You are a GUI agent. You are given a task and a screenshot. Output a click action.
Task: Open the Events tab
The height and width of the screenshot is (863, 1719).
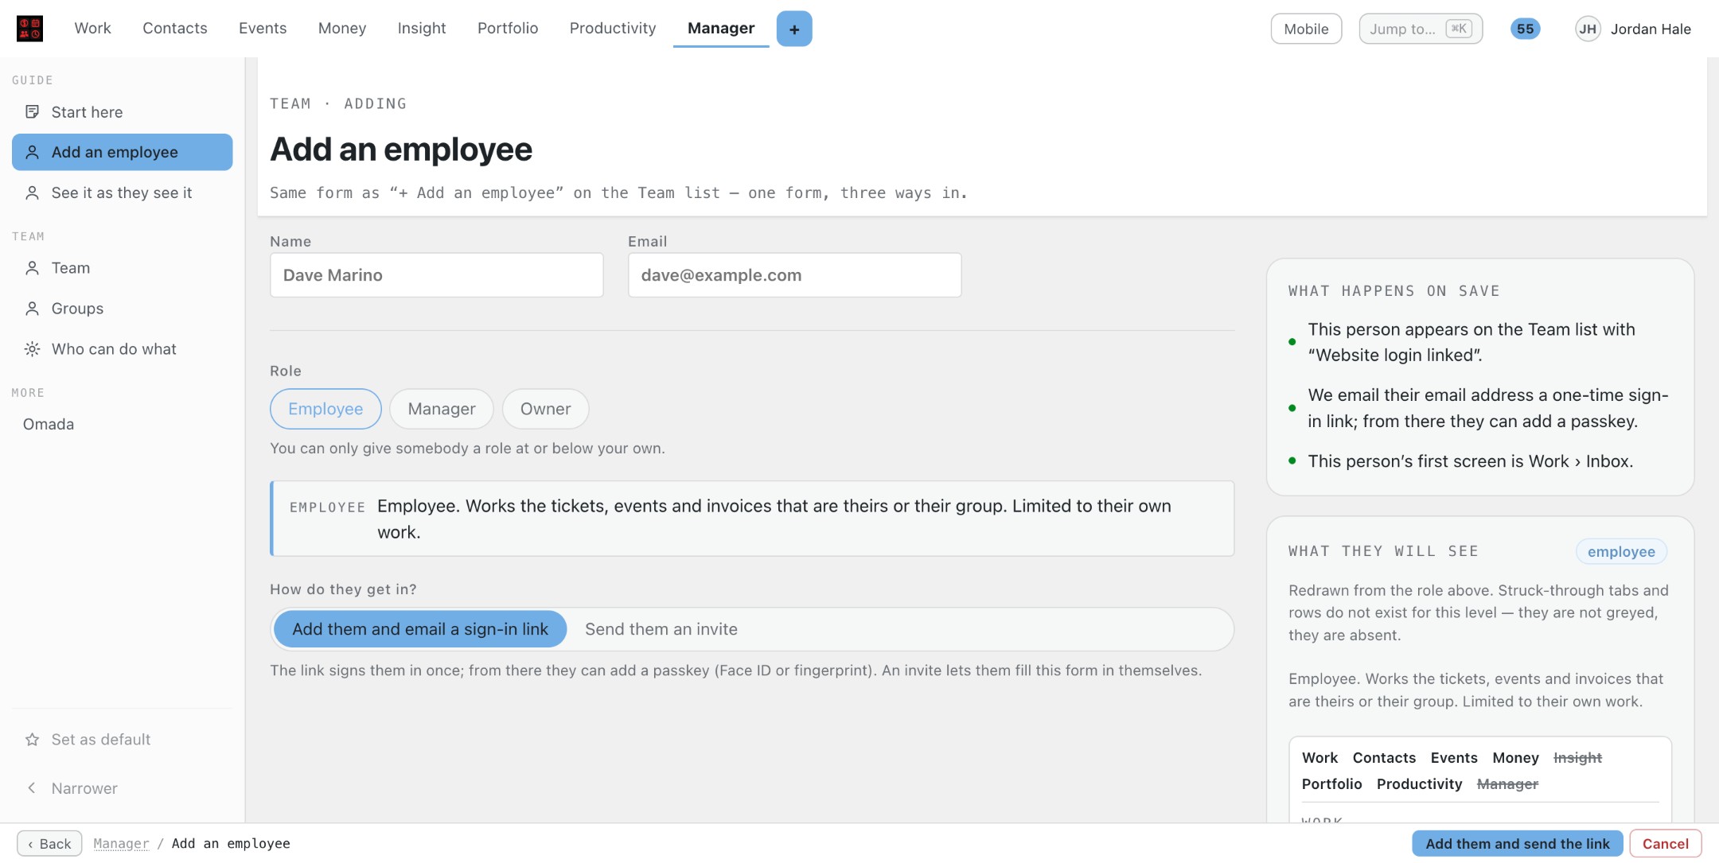pos(263,28)
